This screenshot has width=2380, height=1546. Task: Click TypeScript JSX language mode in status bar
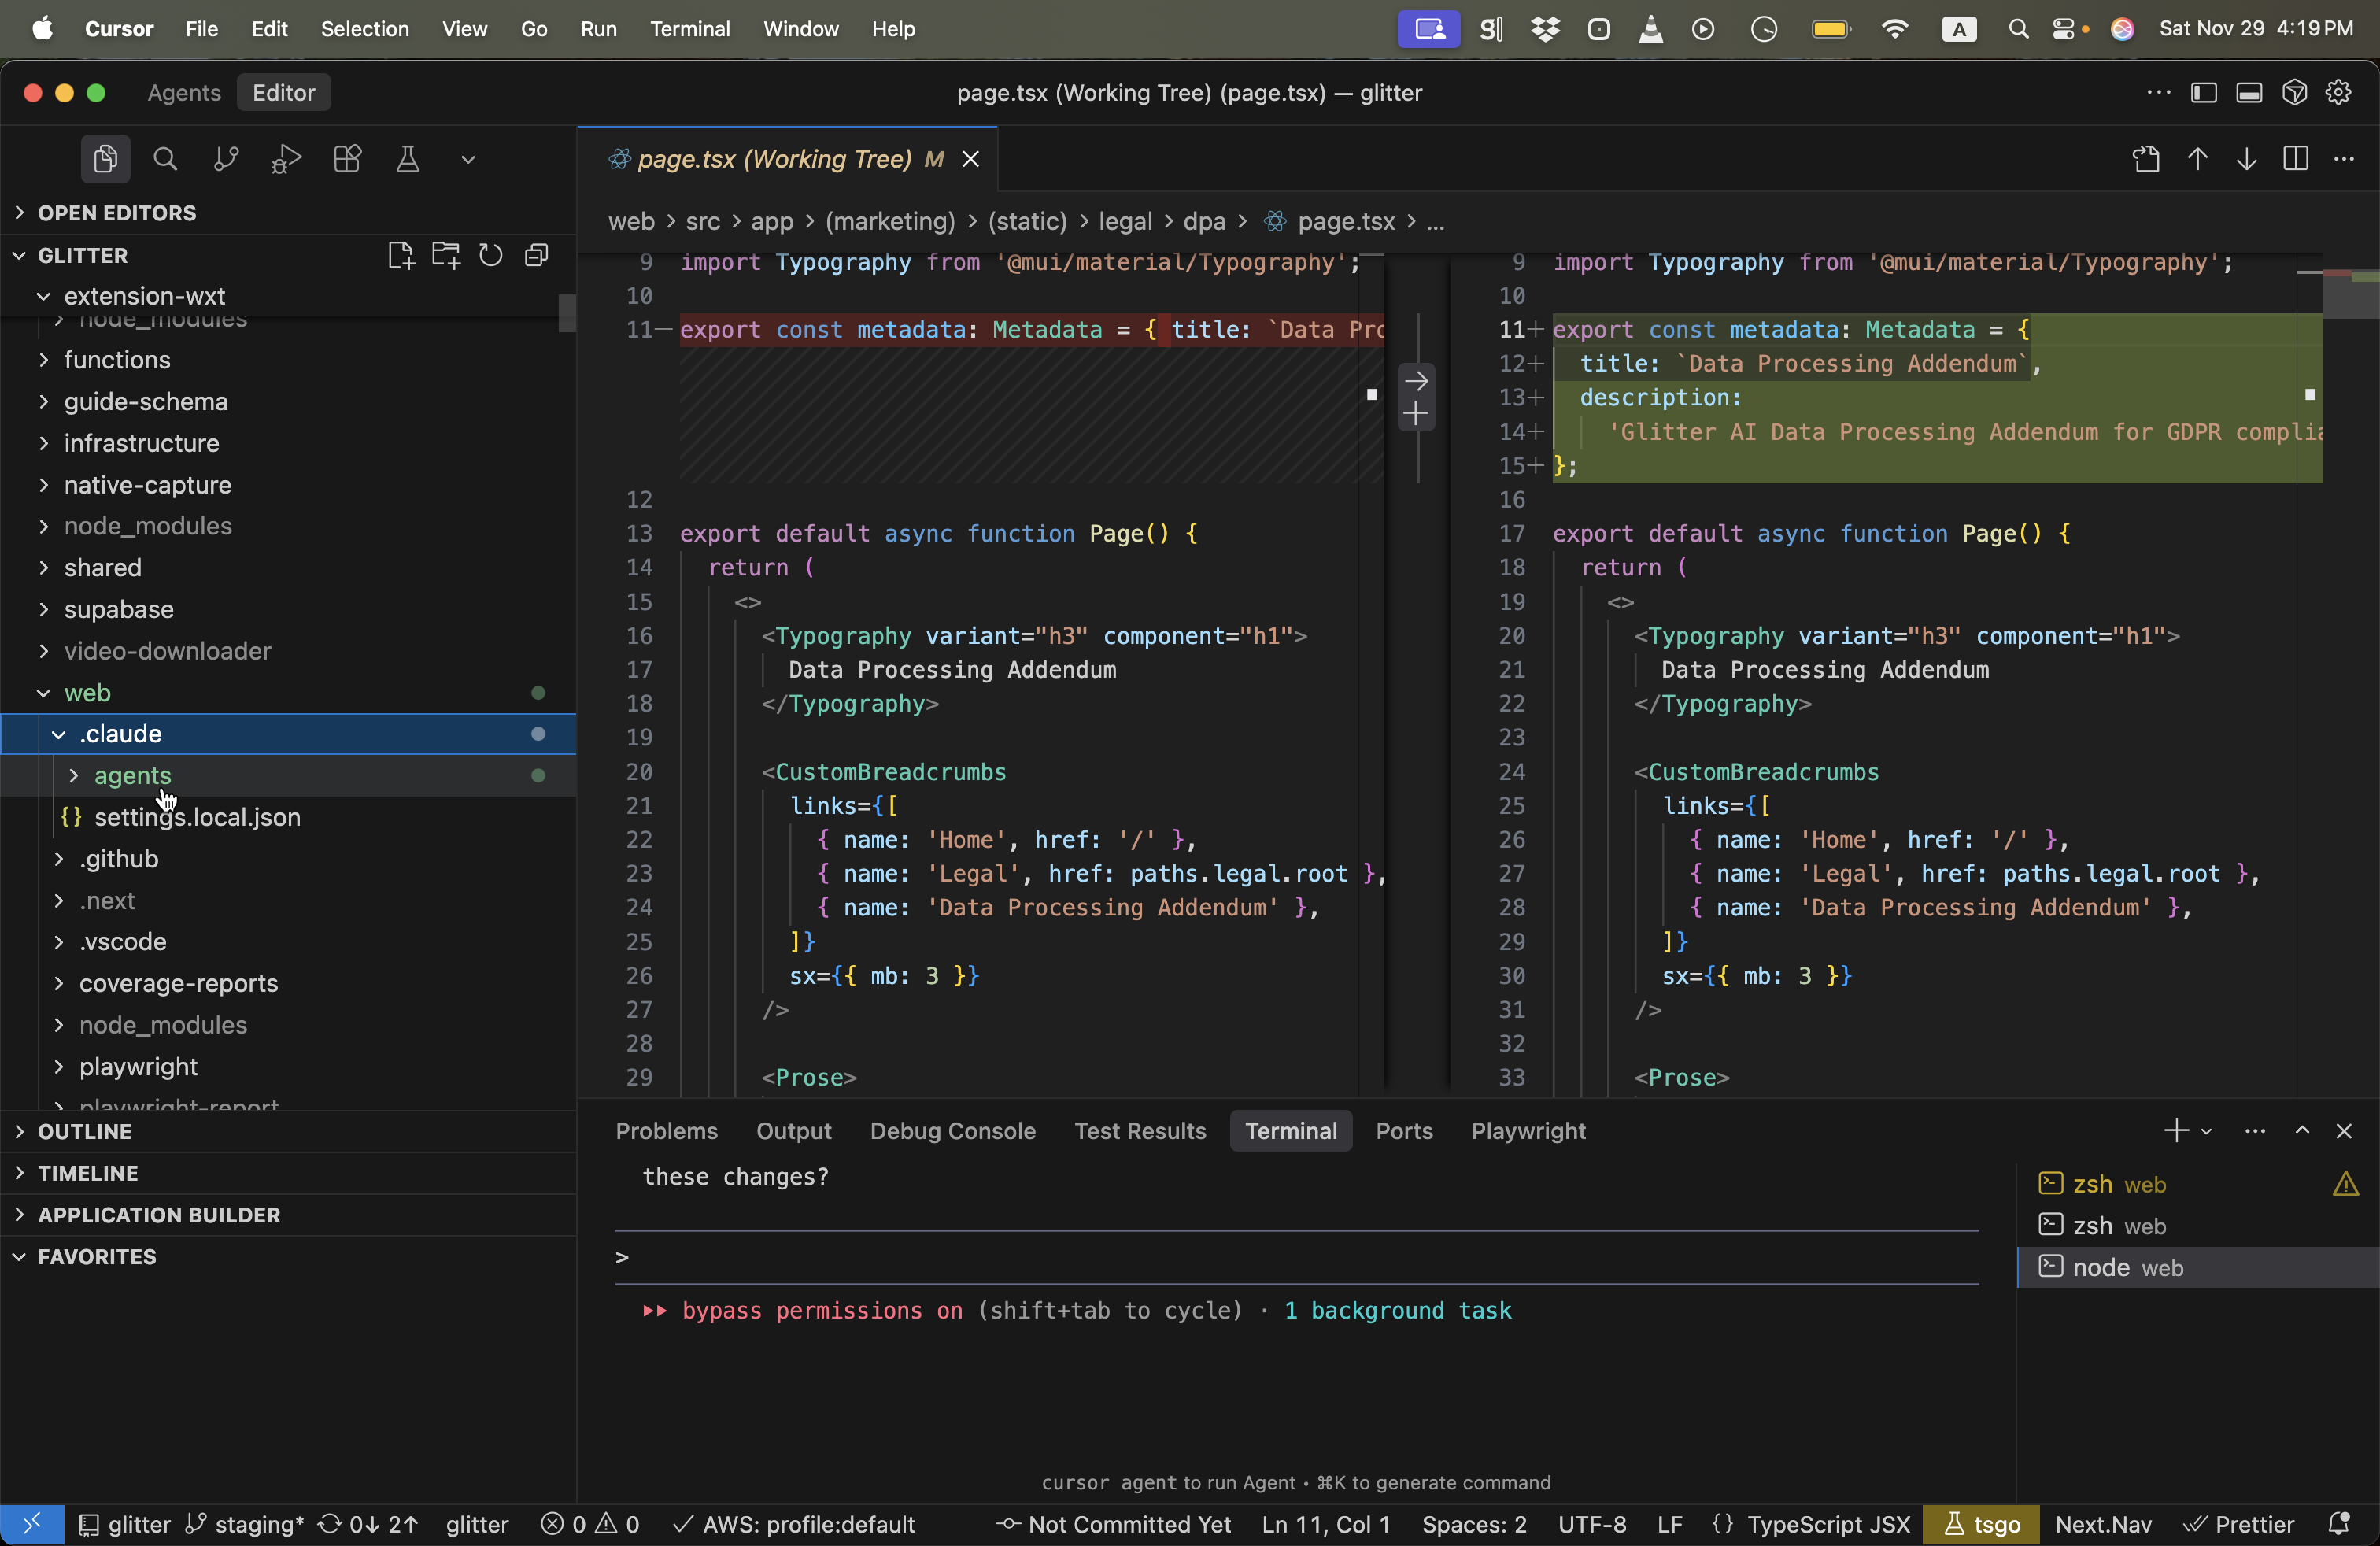pos(1828,1524)
